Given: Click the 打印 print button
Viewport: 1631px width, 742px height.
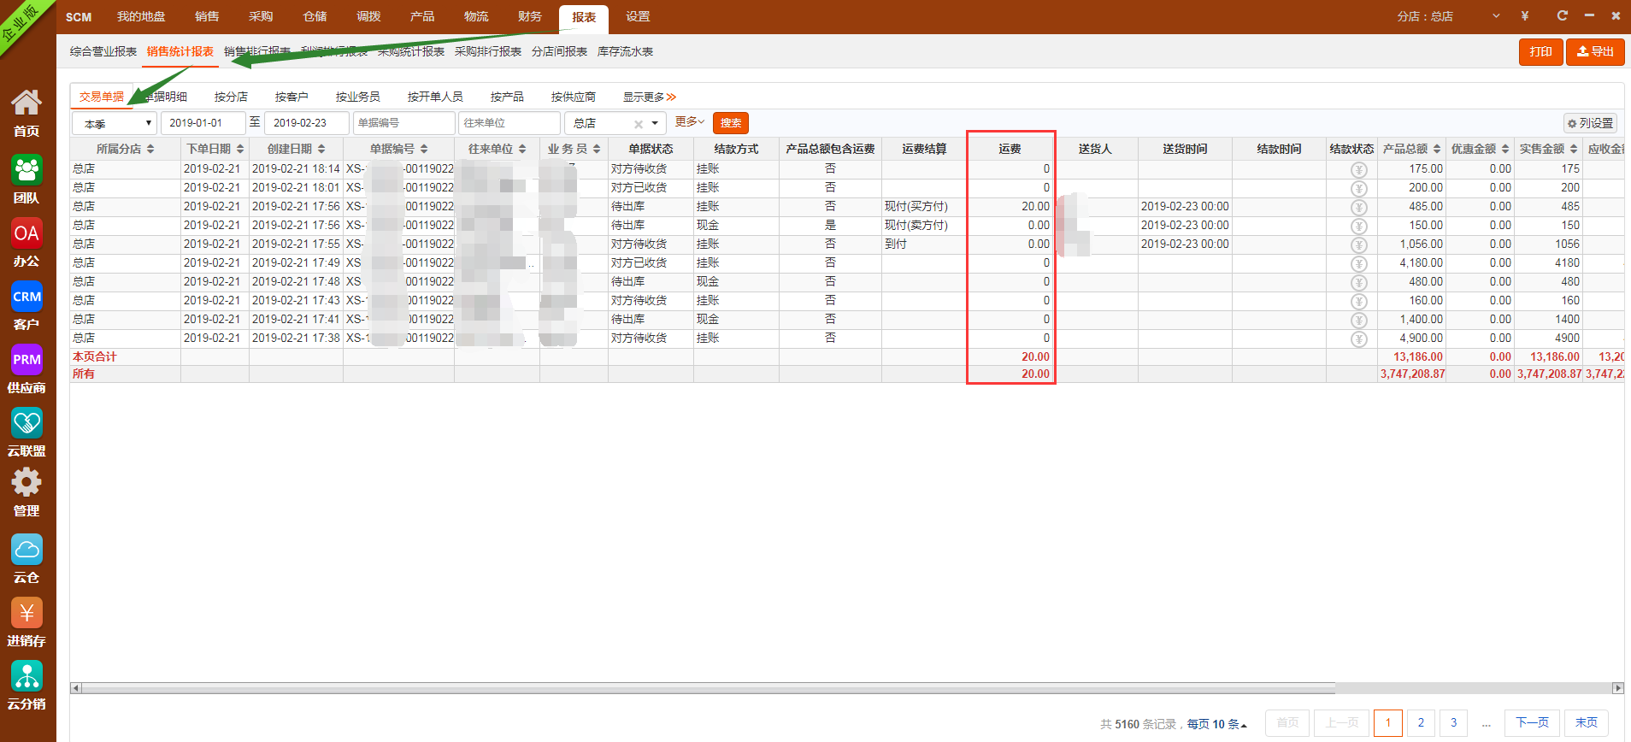Looking at the screenshot, I should click(x=1540, y=51).
